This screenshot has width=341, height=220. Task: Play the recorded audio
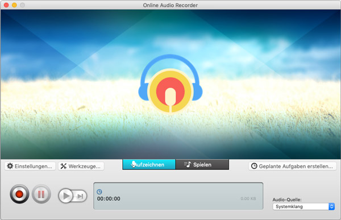coord(66,196)
